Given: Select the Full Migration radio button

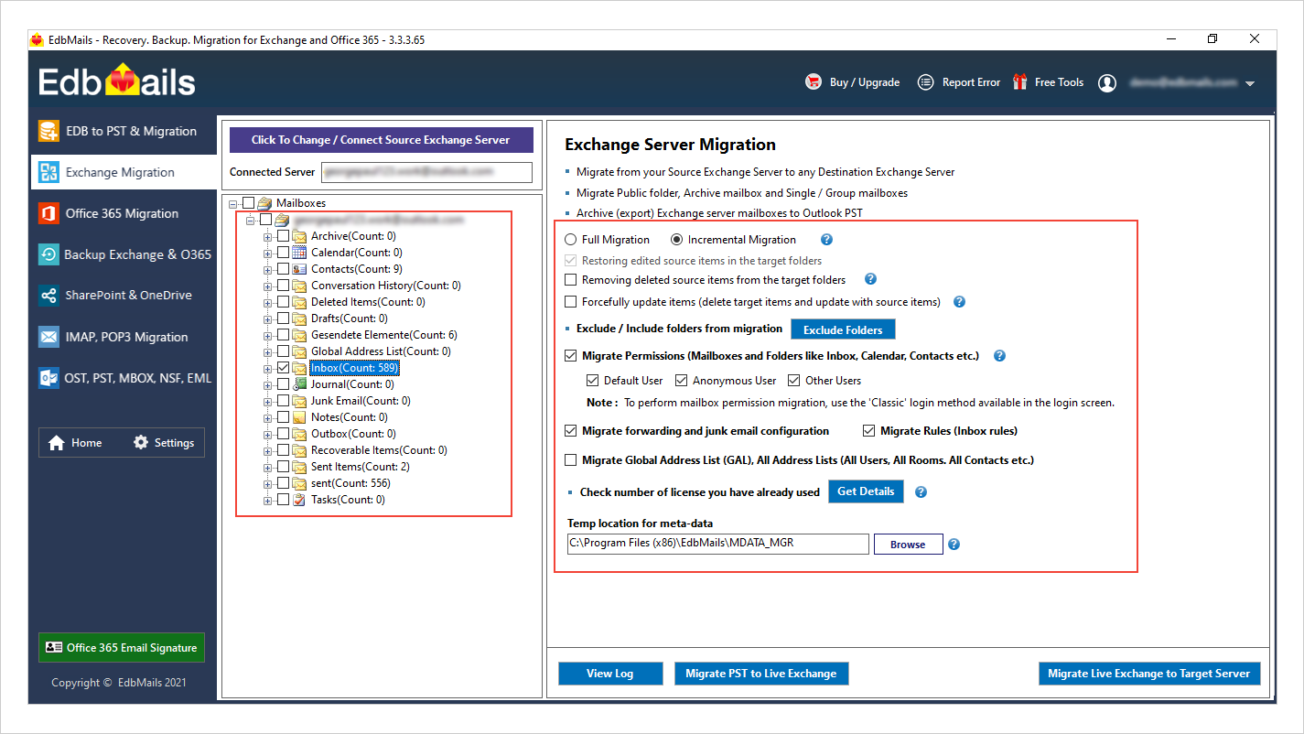Looking at the screenshot, I should click(x=571, y=240).
